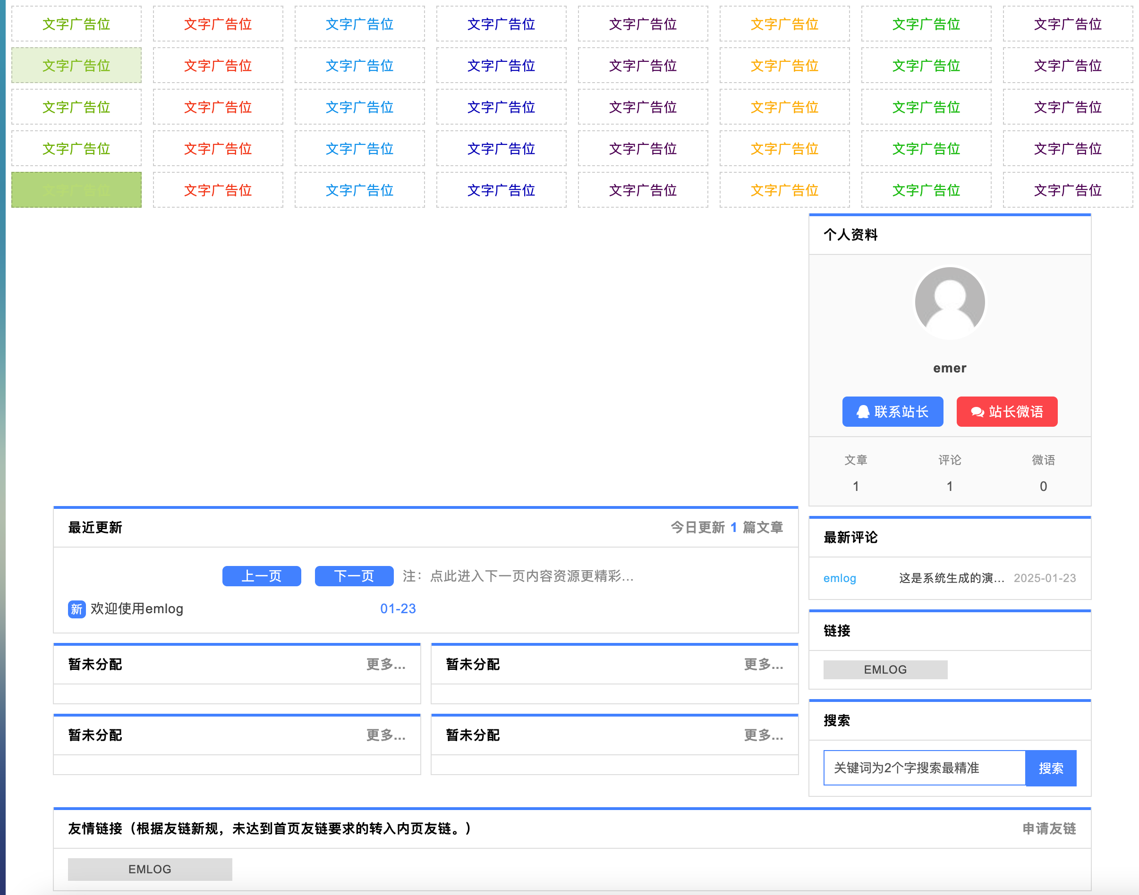1139x895 pixels.
Task: Click the 2025-01-23 comment date
Action: pyautogui.click(x=1044, y=578)
